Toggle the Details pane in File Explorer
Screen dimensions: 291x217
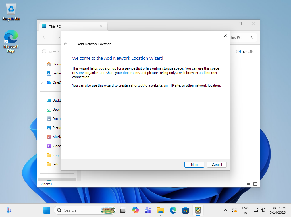coord(245,52)
